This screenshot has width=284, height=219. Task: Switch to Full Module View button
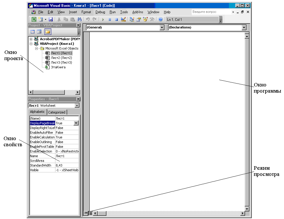pyautogui.click(x=90, y=213)
